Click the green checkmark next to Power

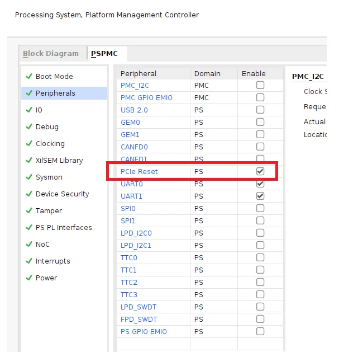pyautogui.click(x=28, y=278)
